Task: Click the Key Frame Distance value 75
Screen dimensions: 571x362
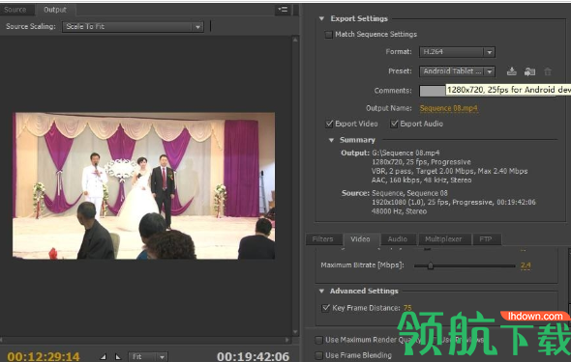Action: click(x=407, y=308)
